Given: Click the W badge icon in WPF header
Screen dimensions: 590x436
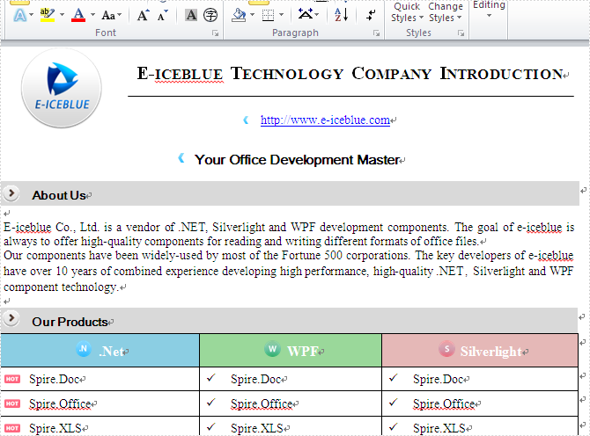Looking at the screenshot, I should coord(272,349).
